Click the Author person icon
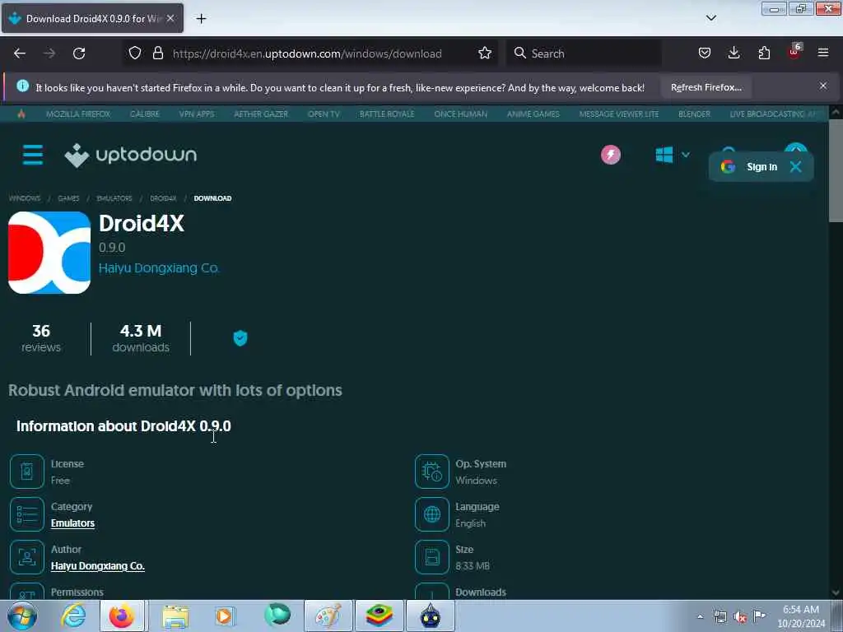The width and height of the screenshot is (843, 632). tap(27, 557)
